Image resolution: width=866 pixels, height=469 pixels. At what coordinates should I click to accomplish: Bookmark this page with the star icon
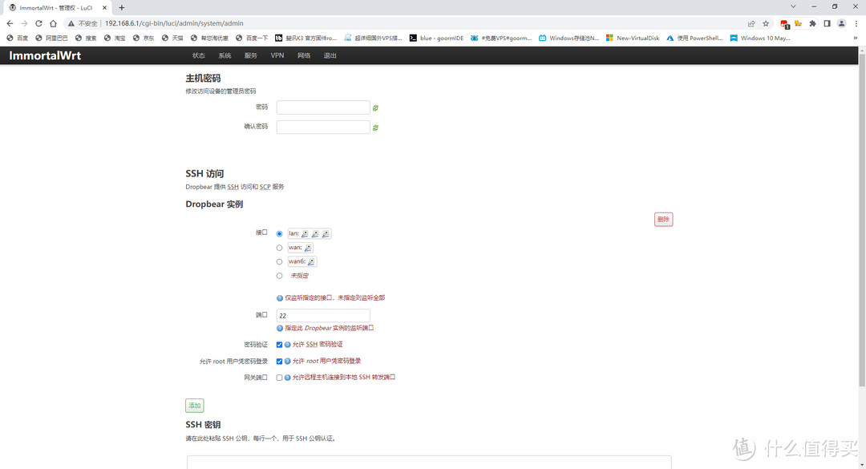(x=766, y=23)
